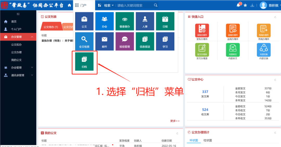
Task: Open 公文拟办 submenu item
Action: (x=16, y=45)
